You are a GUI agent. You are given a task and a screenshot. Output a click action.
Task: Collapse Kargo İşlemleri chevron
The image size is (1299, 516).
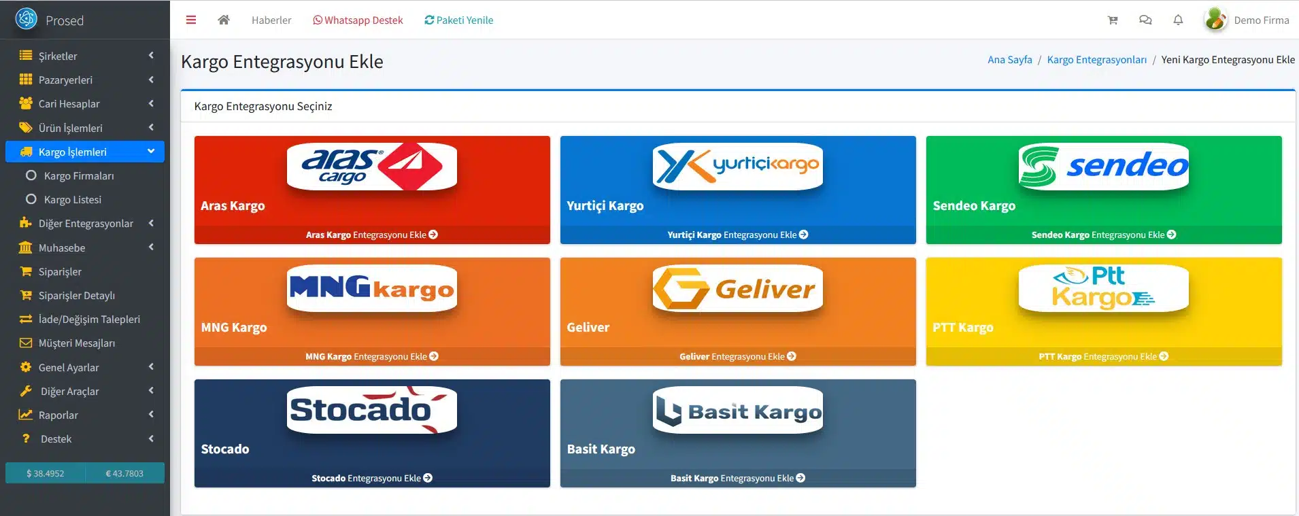(x=151, y=151)
